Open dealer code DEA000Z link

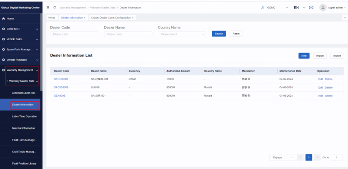pyautogui.click(x=60, y=96)
